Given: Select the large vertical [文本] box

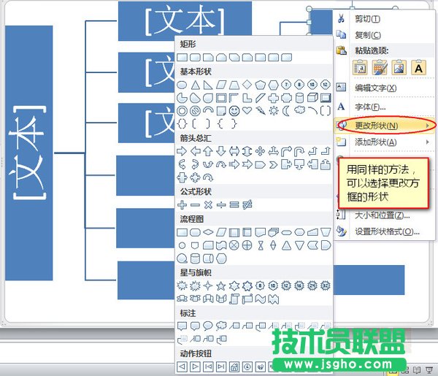Looking at the screenshot, I should pyautogui.click(x=29, y=153).
